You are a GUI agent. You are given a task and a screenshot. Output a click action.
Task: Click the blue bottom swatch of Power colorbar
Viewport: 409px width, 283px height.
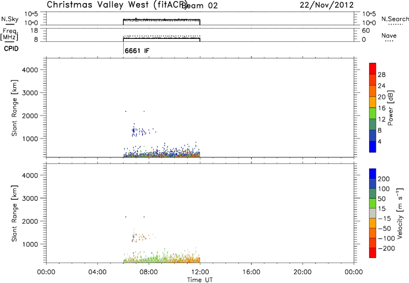373,147
